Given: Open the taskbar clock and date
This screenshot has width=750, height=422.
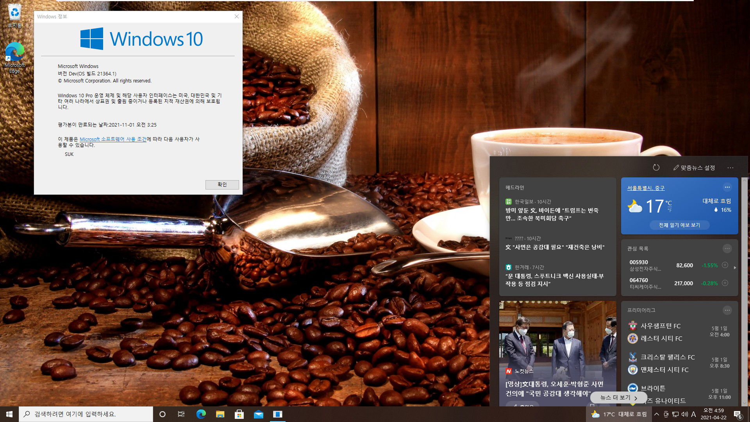Looking at the screenshot, I should (x=714, y=414).
